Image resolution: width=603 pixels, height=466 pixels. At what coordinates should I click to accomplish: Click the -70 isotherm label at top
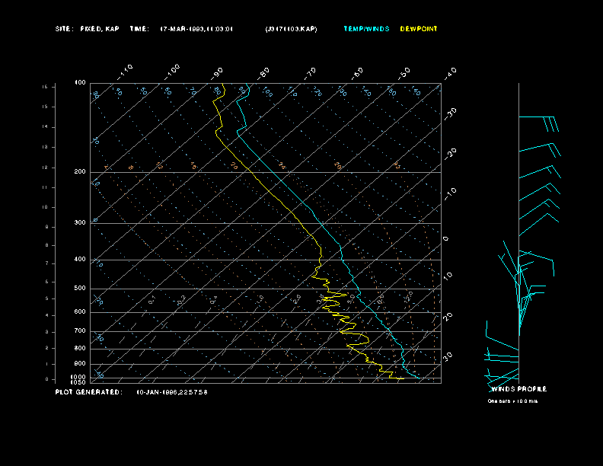point(311,73)
